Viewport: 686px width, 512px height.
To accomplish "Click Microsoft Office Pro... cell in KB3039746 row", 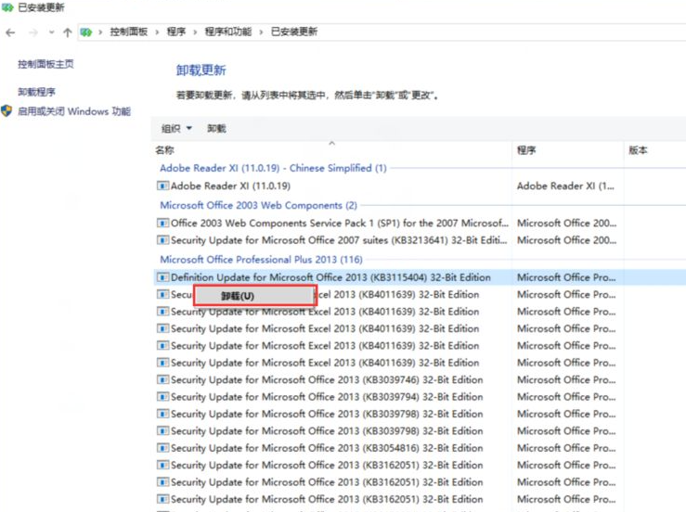I will (566, 380).
